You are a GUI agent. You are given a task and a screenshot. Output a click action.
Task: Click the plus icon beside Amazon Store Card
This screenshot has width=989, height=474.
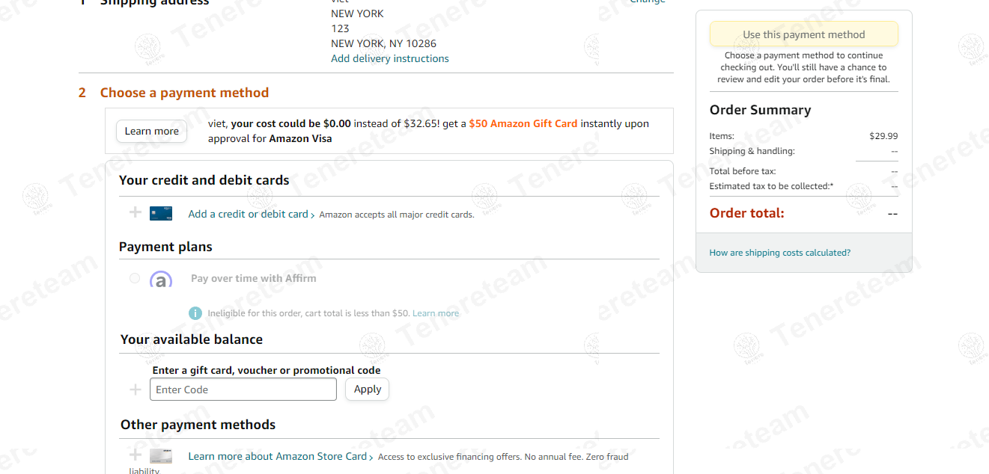[x=136, y=455]
